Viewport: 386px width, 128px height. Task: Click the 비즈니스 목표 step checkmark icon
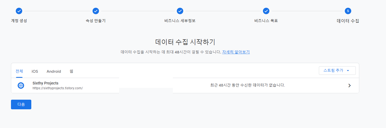tap(266, 11)
